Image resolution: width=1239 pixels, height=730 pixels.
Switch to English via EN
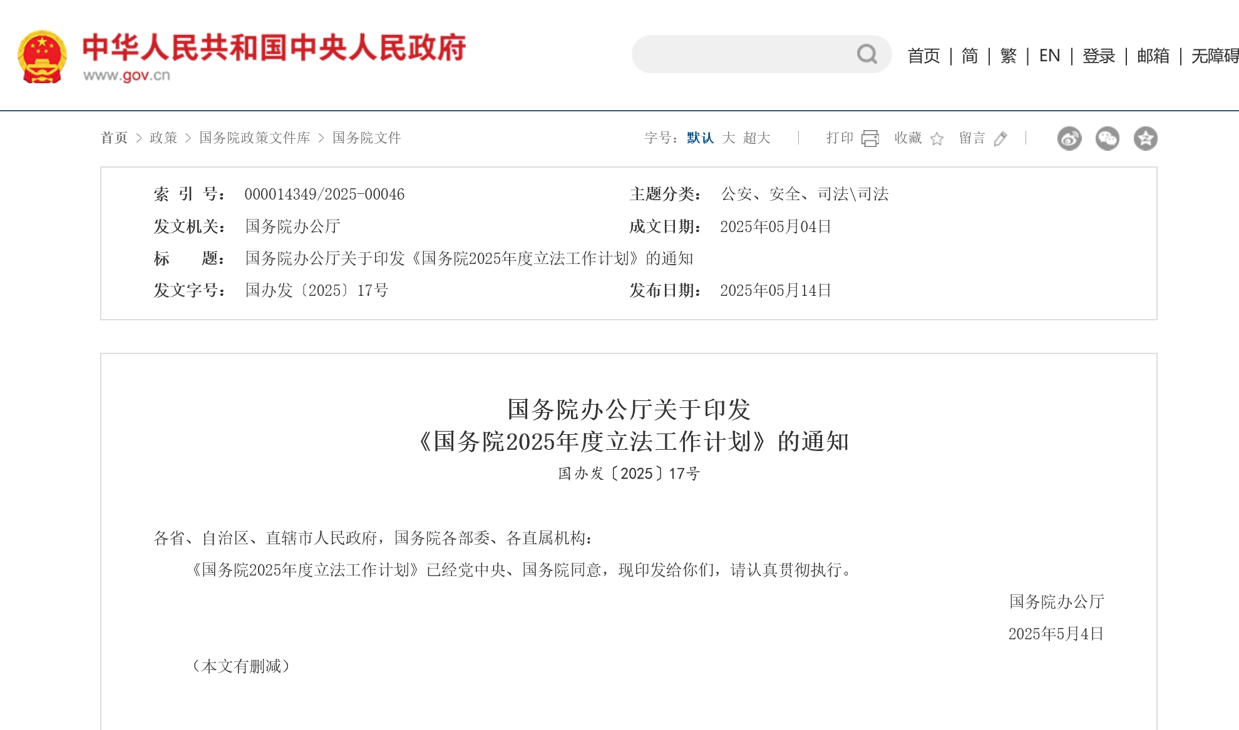point(1049,56)
